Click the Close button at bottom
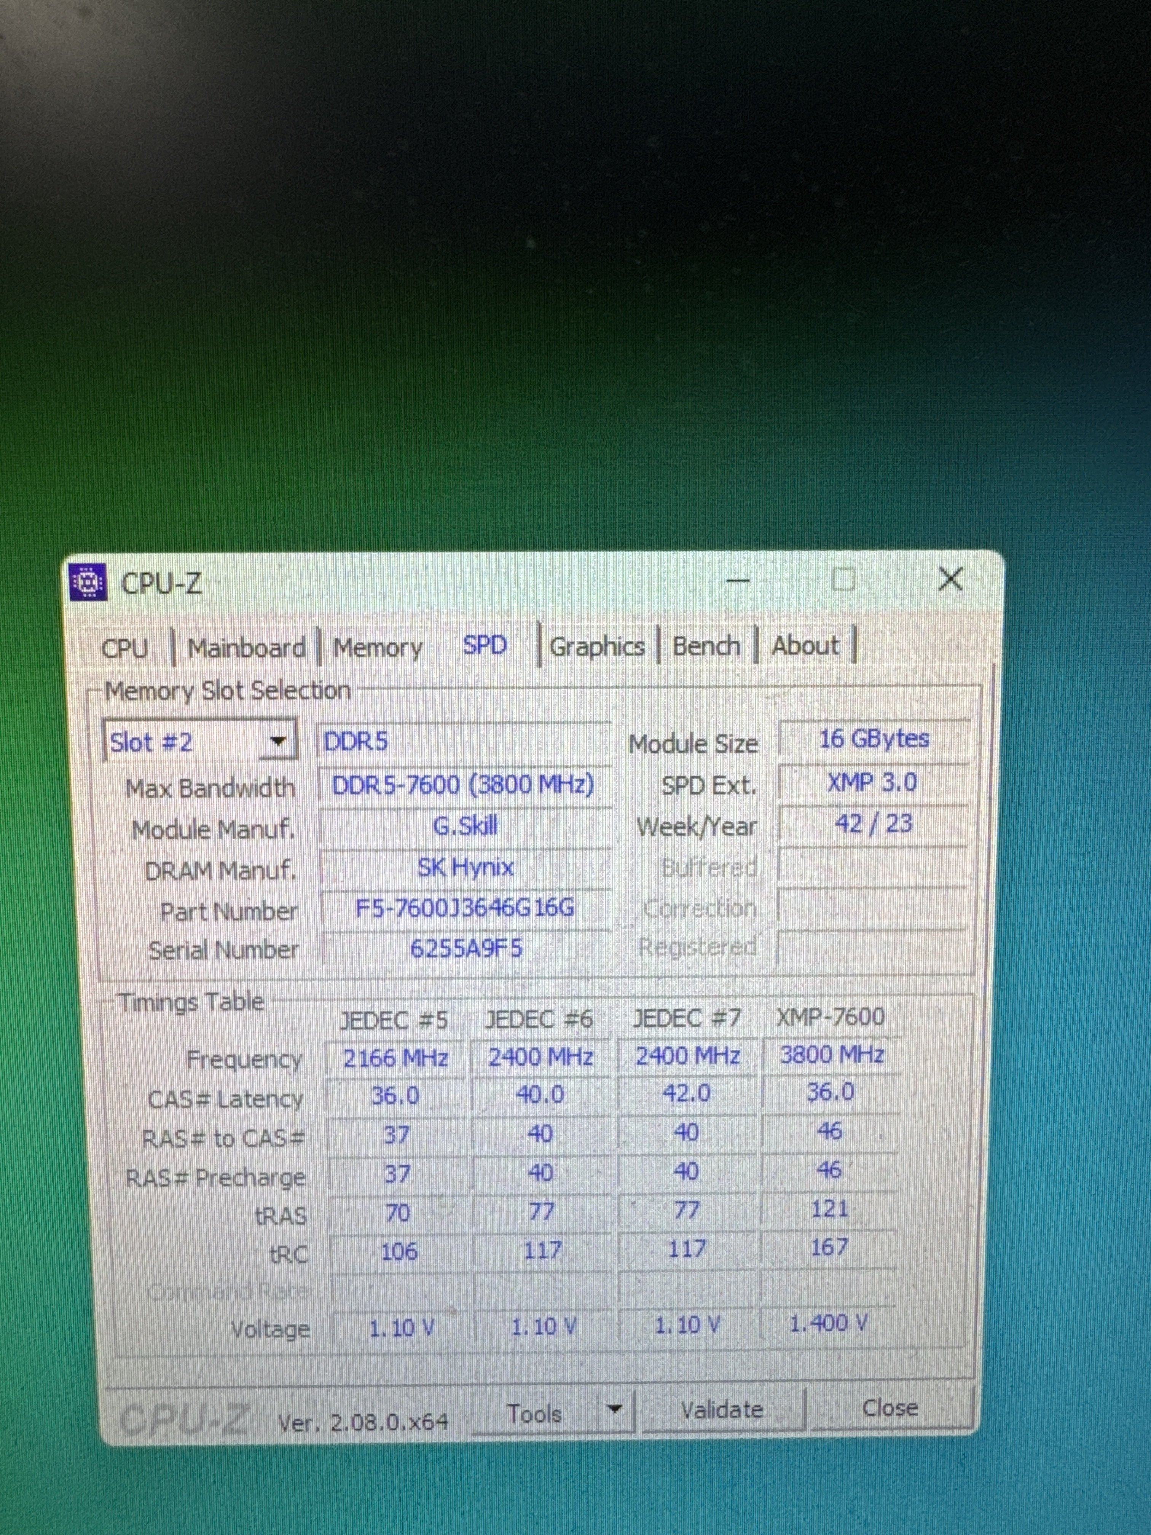 coord(890,1407)
